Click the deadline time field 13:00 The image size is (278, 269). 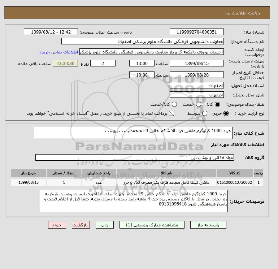[x=142, y=63]
